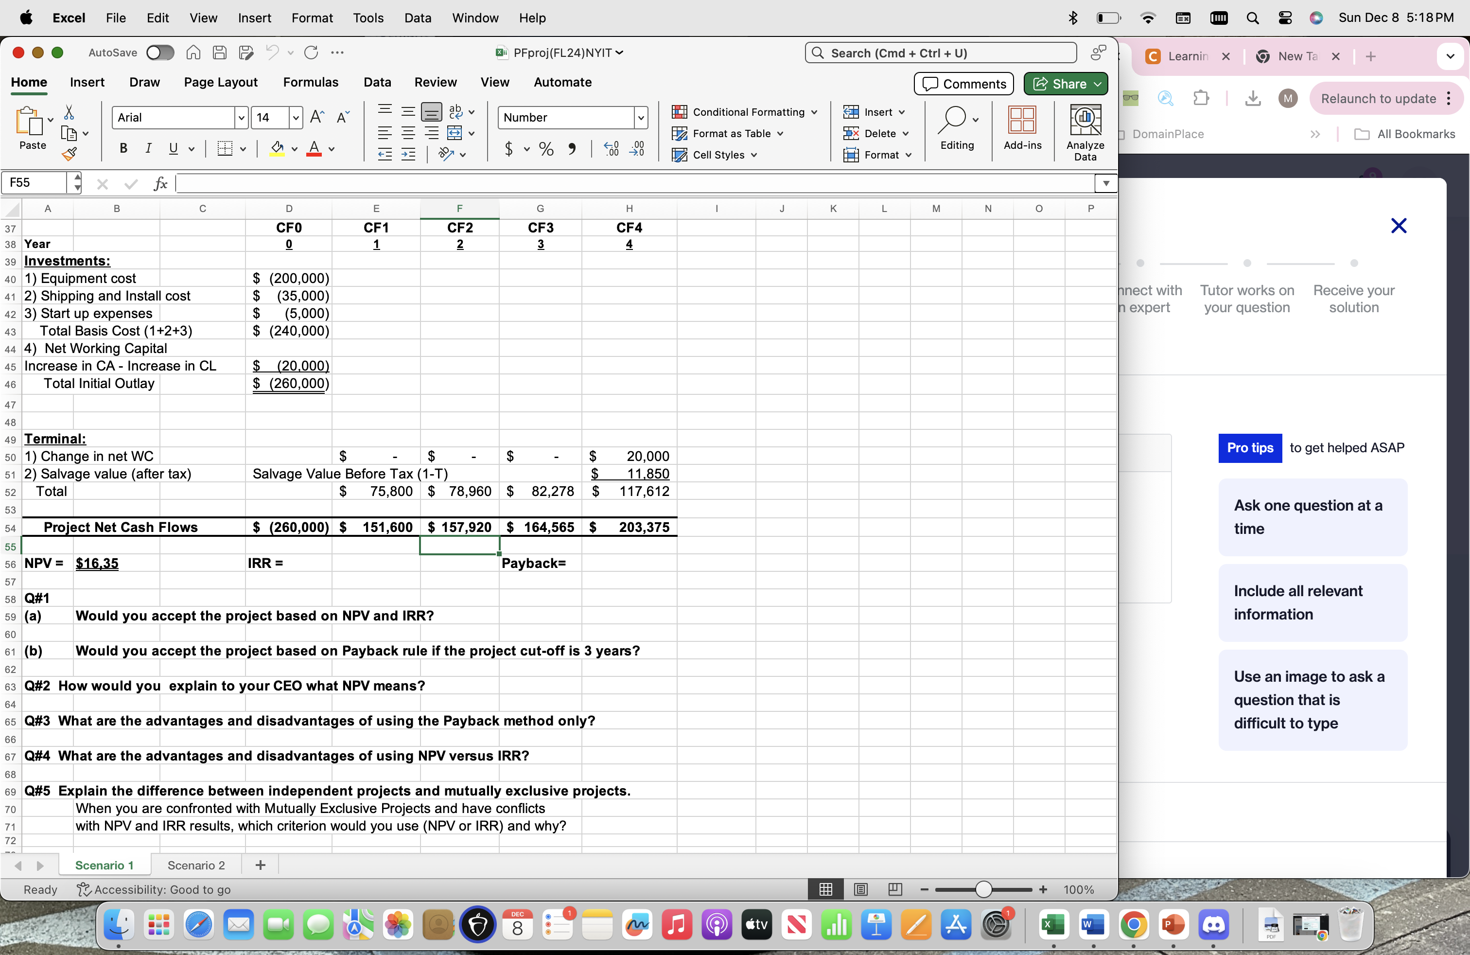Open the Comments panel
Viewport: 1470px width, 955px height.
coord(963,84)
